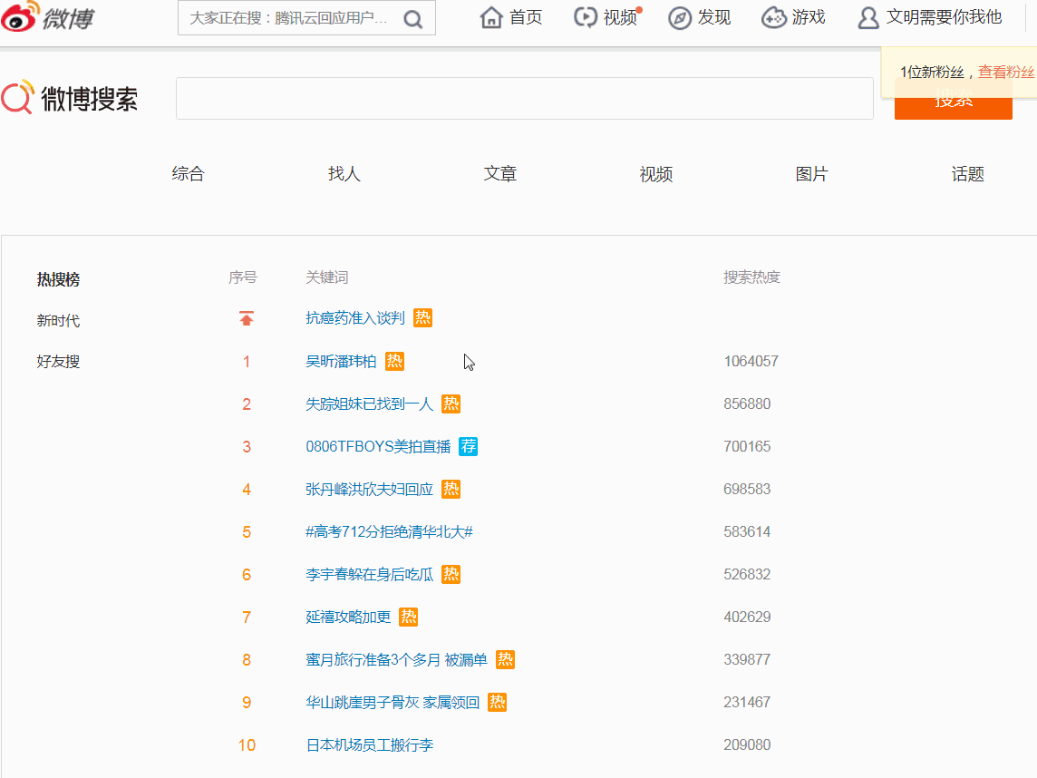Image resolution: width=1037 pixels, height=778 pixels.
Task: Open 日本机场员工搬行李 topic
Action: (x=370, y=745)
